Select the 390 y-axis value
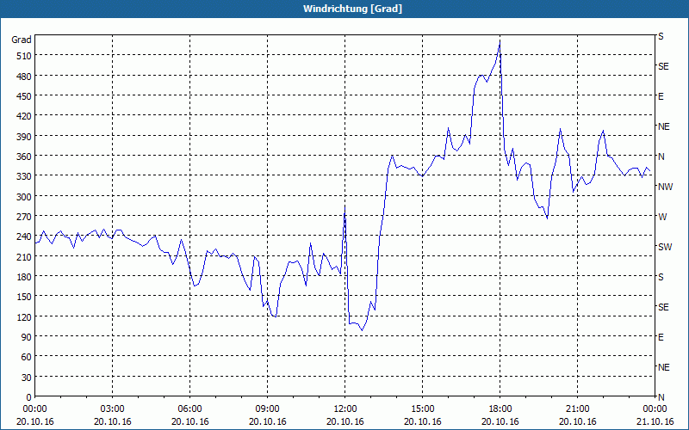 coord(24,137)
